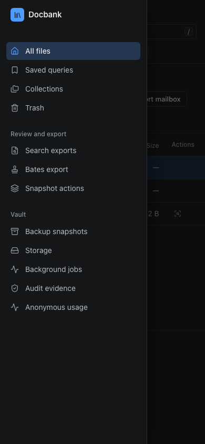Open Audit evidence

point(73,288)
